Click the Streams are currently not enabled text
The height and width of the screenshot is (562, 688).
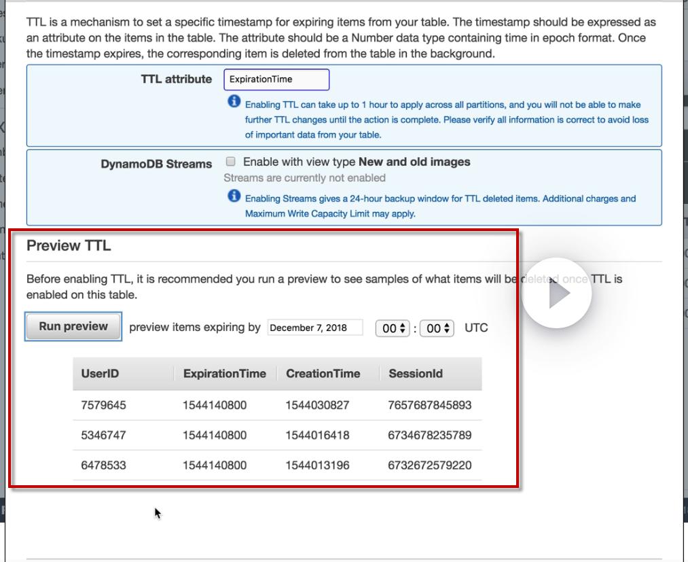304,178
